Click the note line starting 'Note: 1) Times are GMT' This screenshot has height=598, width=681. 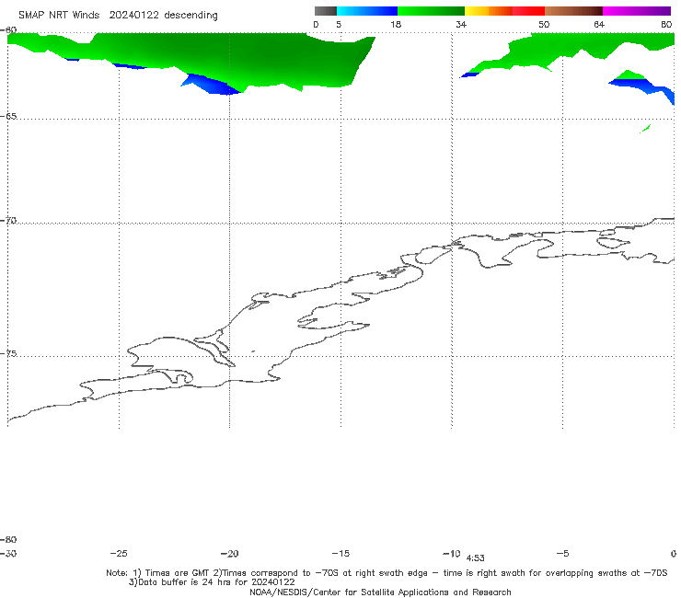pos(387,573)
